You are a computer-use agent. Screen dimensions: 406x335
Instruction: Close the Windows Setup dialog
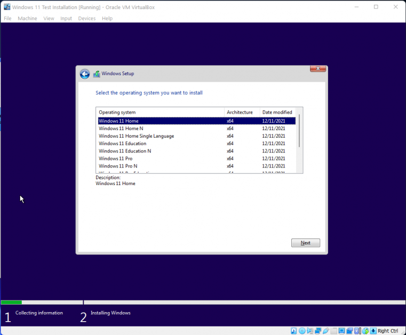coord(318,68)
